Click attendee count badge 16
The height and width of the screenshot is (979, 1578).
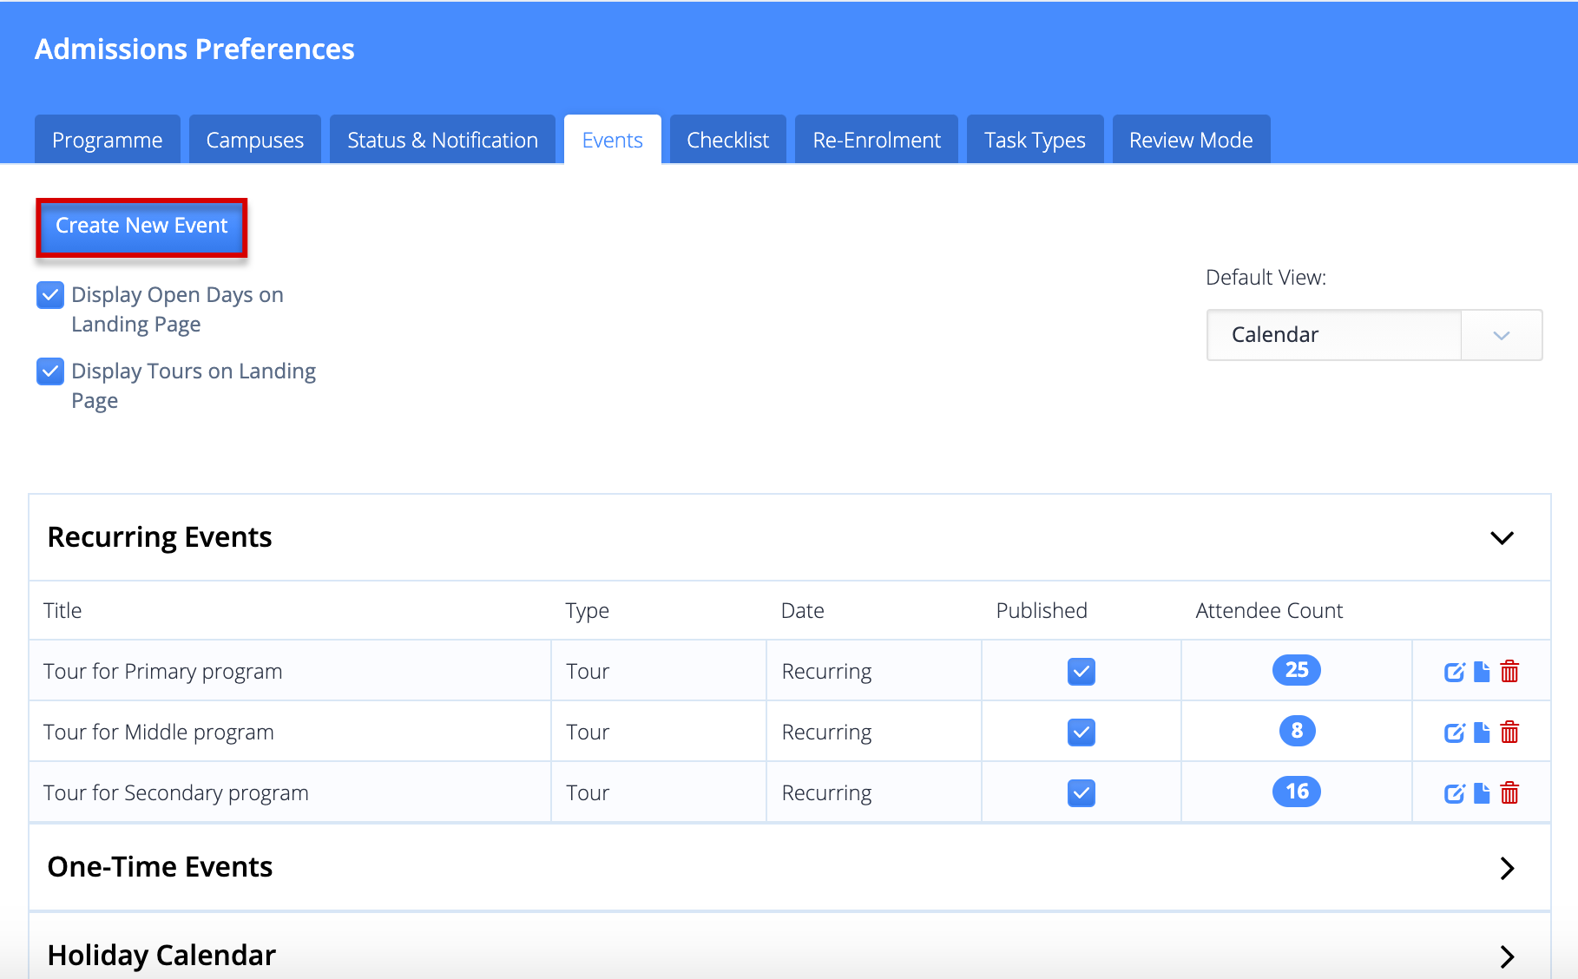[x=1297, y=792]
